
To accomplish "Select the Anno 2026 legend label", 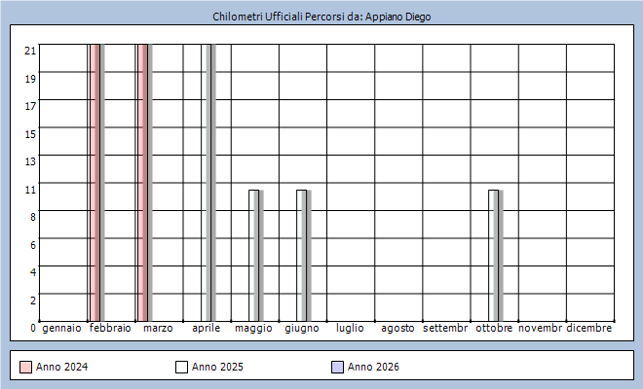I will tap(373, 367).
